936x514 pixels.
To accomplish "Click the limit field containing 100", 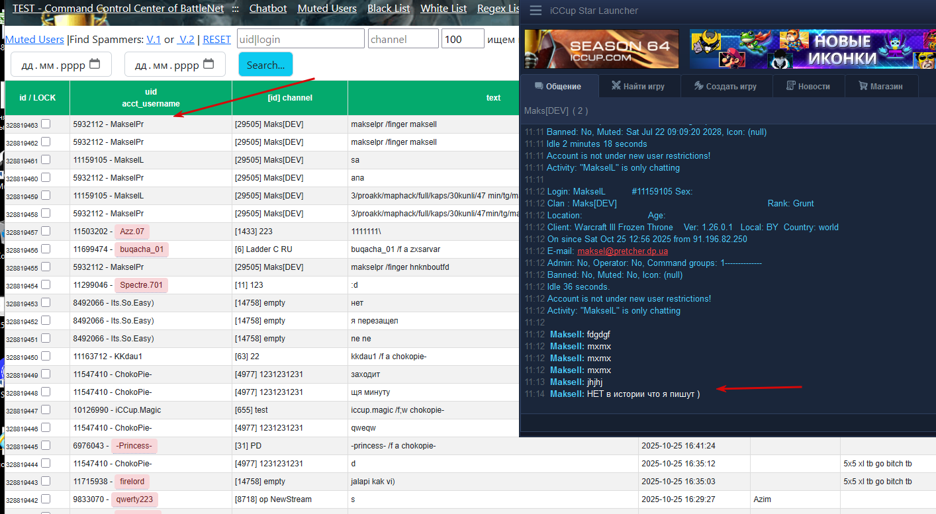I will (463, 39).
